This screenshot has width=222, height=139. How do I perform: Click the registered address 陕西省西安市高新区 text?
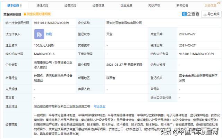click(x=62, y=106)
